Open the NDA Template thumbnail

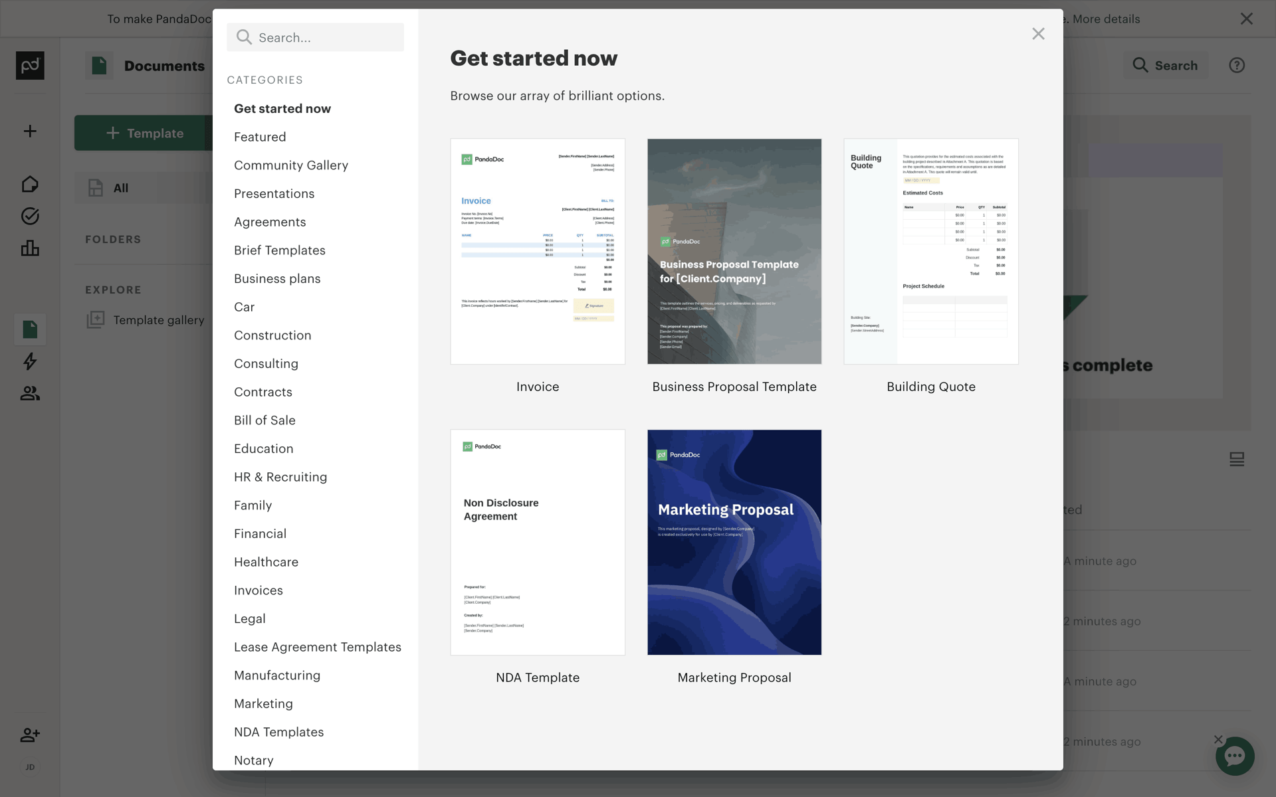538,542
